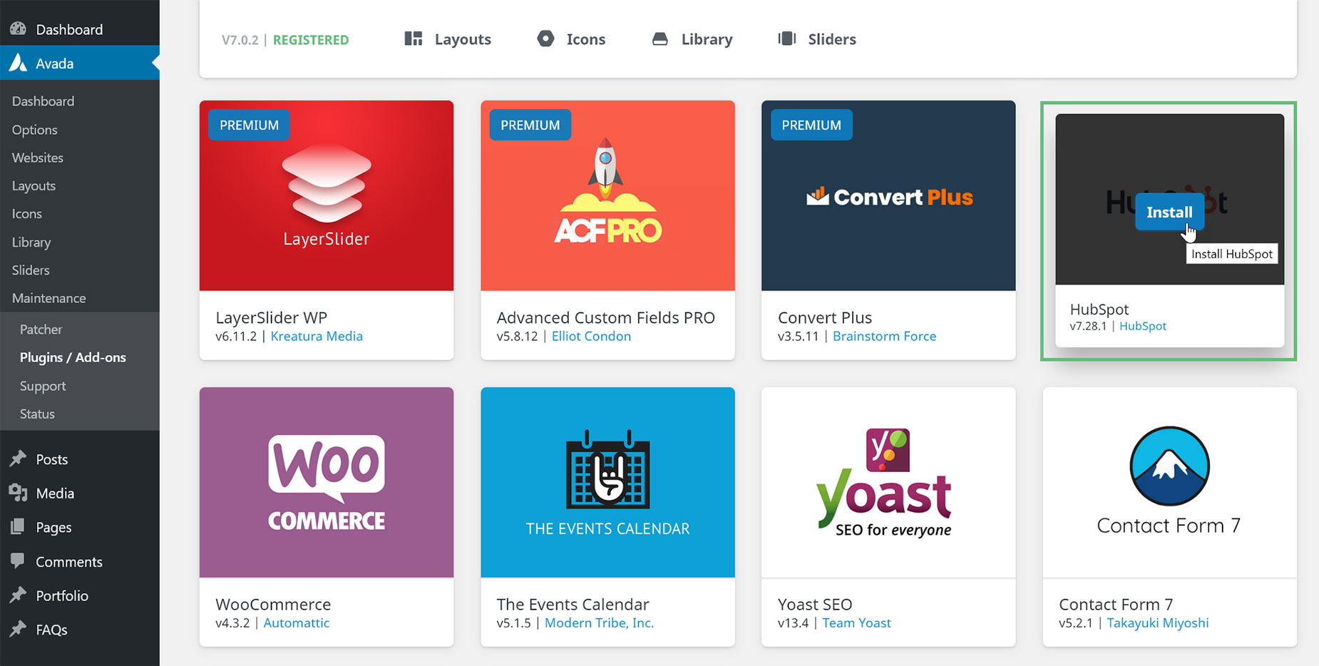1319x666 pixels.
Task: Click the ACF PRO rocket thumbnail
Action: pos(607,195)
